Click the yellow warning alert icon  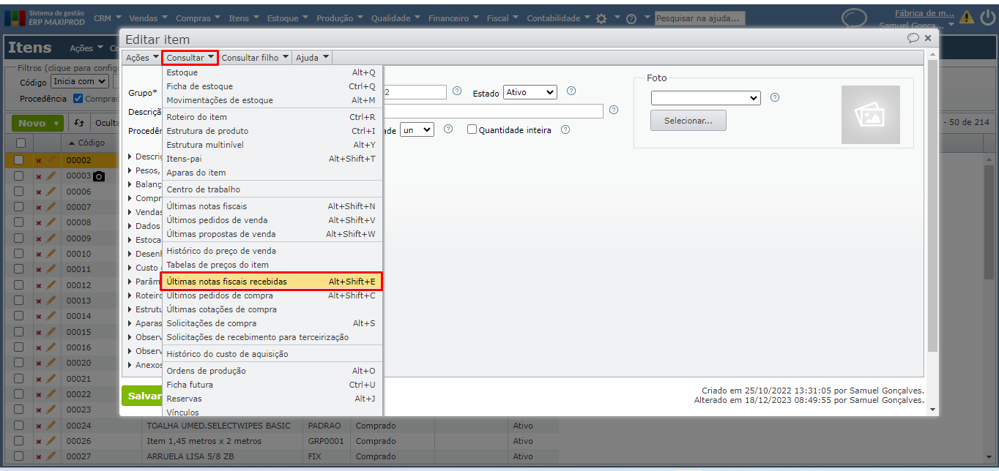click(967, 18)
